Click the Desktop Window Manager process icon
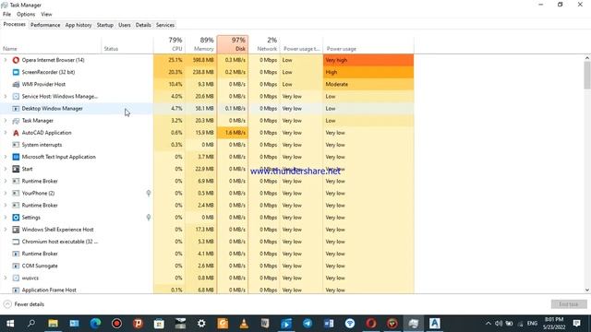 tap(16, 109)
